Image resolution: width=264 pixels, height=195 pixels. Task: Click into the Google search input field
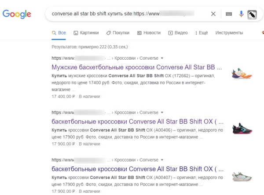pyautogui.click(x=128, y=14)
